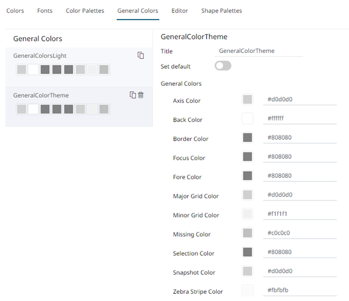The height and width of the screenshot is (301, 349).
Task: Open the Fonts tab
Action: click(x=45, y=10)
